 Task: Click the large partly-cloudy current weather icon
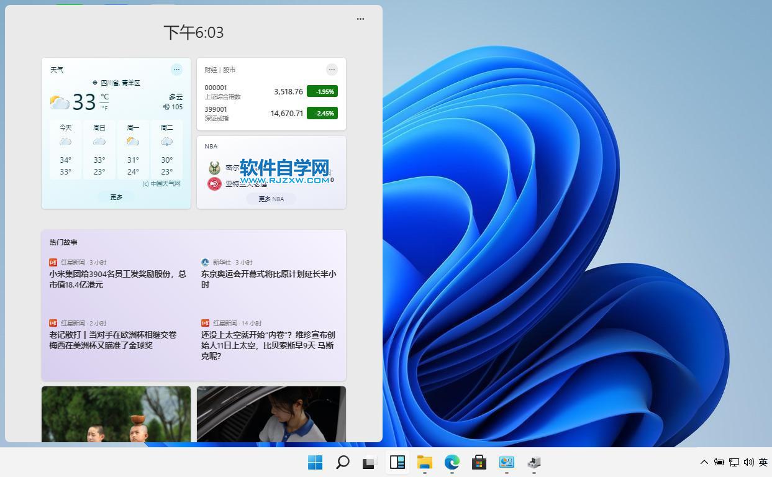click(60, 102)
